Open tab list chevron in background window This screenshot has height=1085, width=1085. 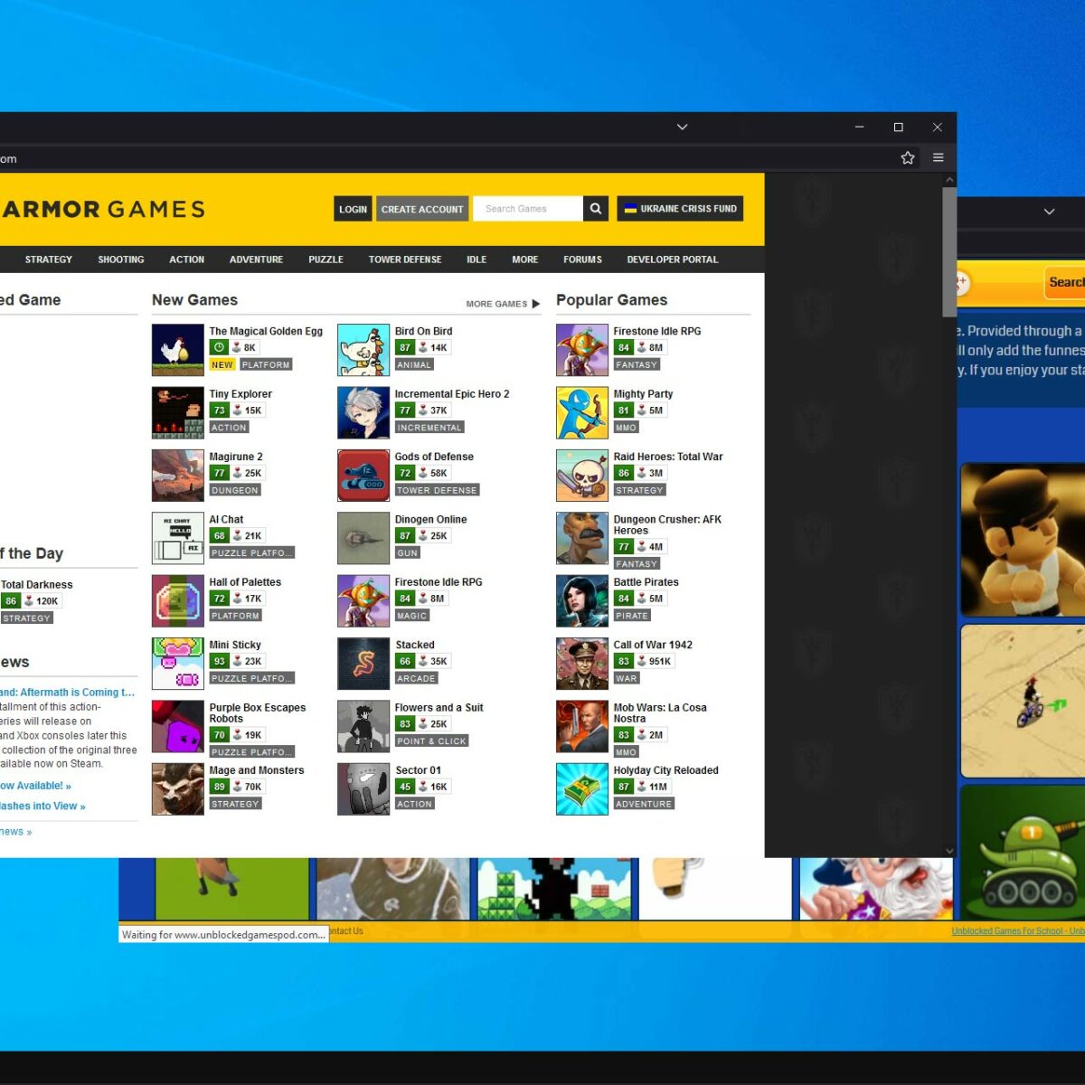click(x=1049, y=212)
